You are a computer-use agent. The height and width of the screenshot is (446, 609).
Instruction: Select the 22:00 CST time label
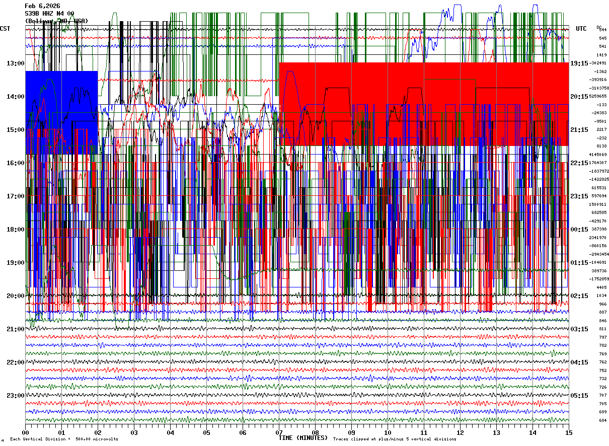pos(16,362)
